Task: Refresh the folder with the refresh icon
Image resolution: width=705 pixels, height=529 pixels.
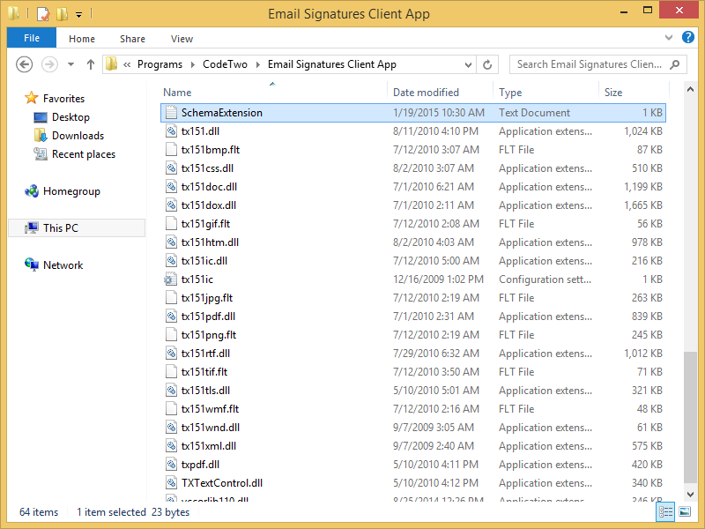Action: [x=489, y=63]
